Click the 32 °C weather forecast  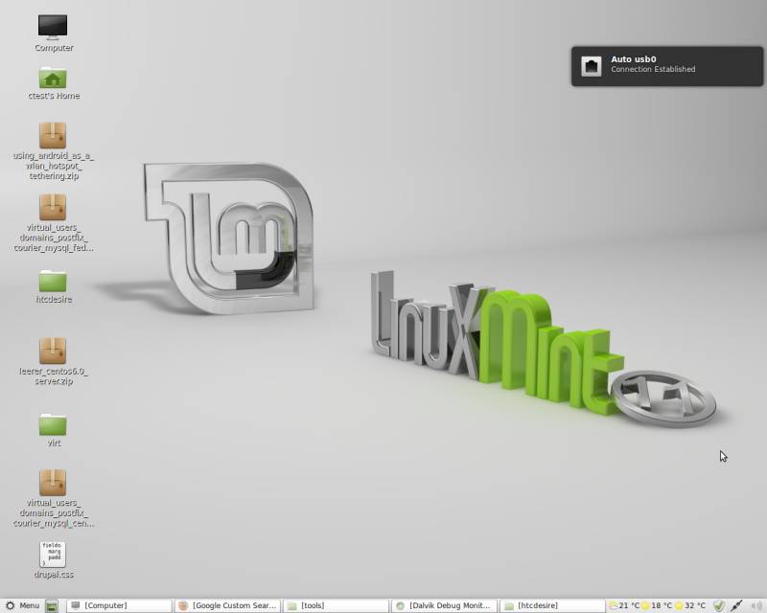690,605
